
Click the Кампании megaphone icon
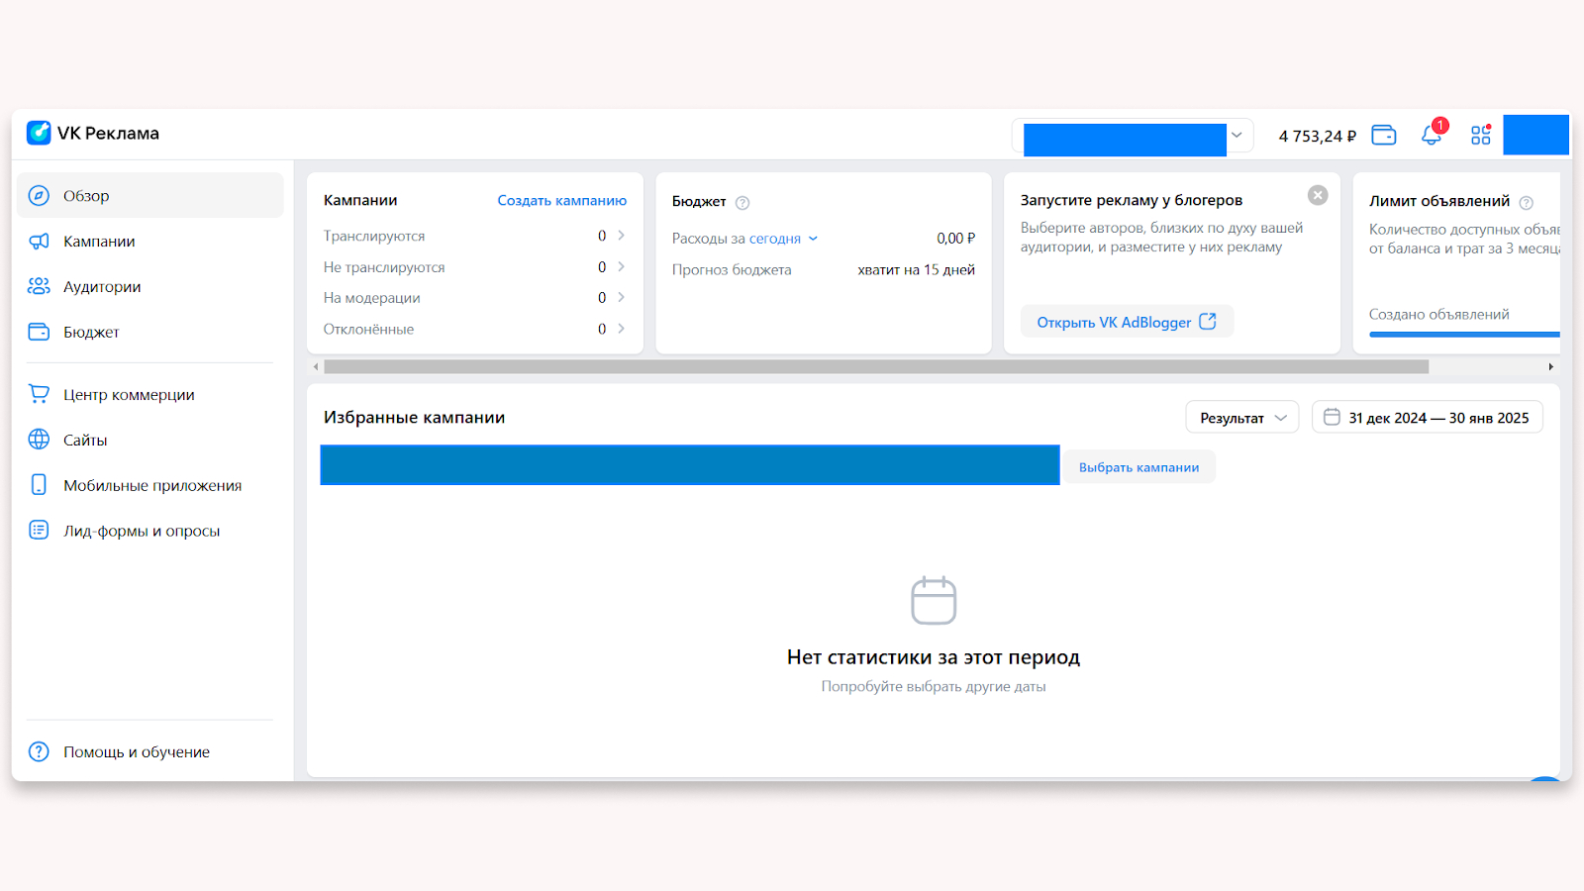[39, 241]
